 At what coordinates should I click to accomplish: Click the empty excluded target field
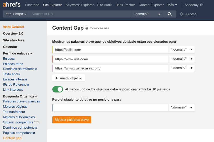click(110, 108)
